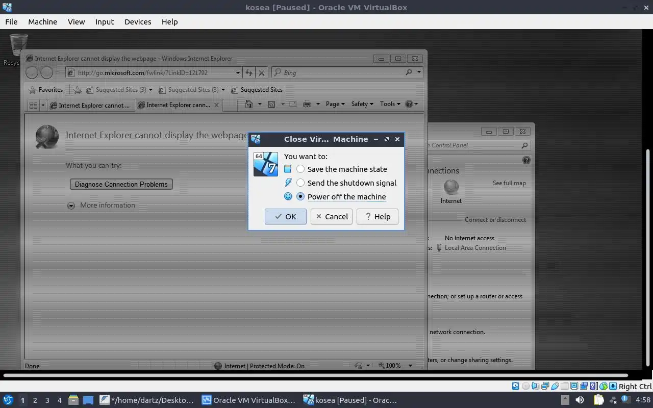Open the Page dropdown menu

[335, 104]
